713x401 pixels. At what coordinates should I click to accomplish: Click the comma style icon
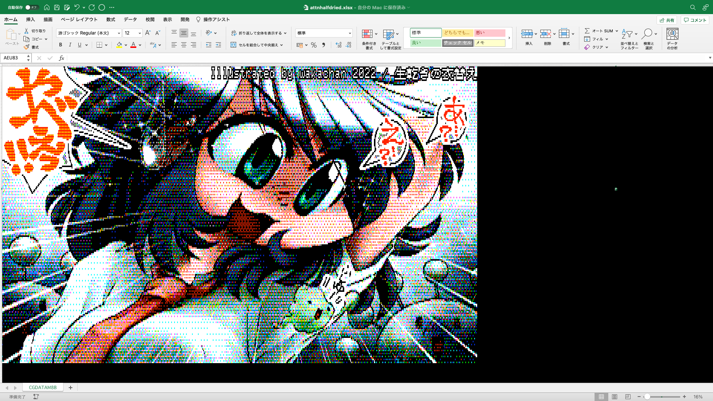(x=323, y=45)
